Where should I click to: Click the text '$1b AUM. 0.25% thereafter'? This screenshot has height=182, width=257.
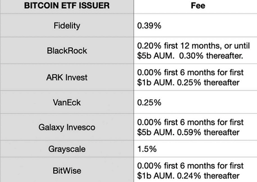(188, 83)
